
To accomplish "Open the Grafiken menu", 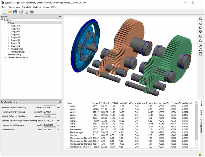I will click(x=37, y=7).
